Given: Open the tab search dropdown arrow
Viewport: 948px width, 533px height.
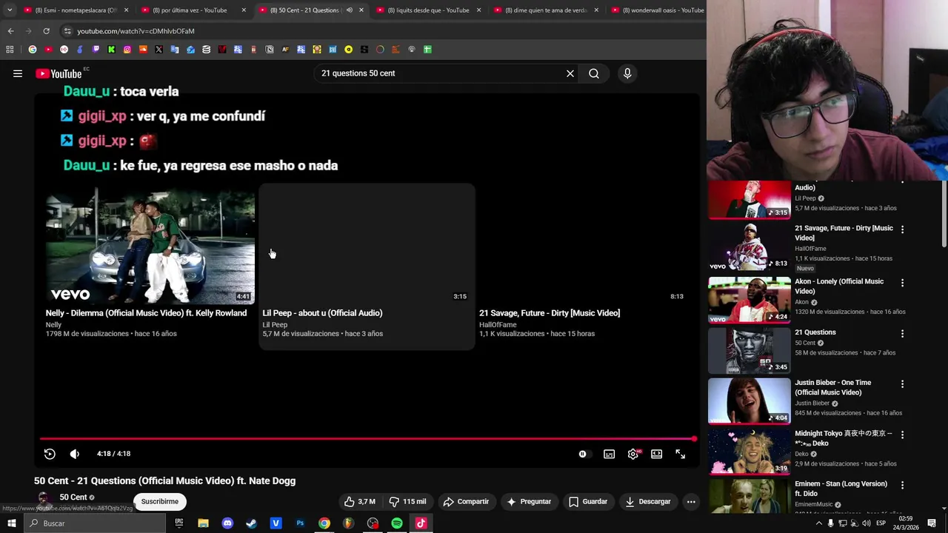Looking at the screenshot, I should click(10, 10).
